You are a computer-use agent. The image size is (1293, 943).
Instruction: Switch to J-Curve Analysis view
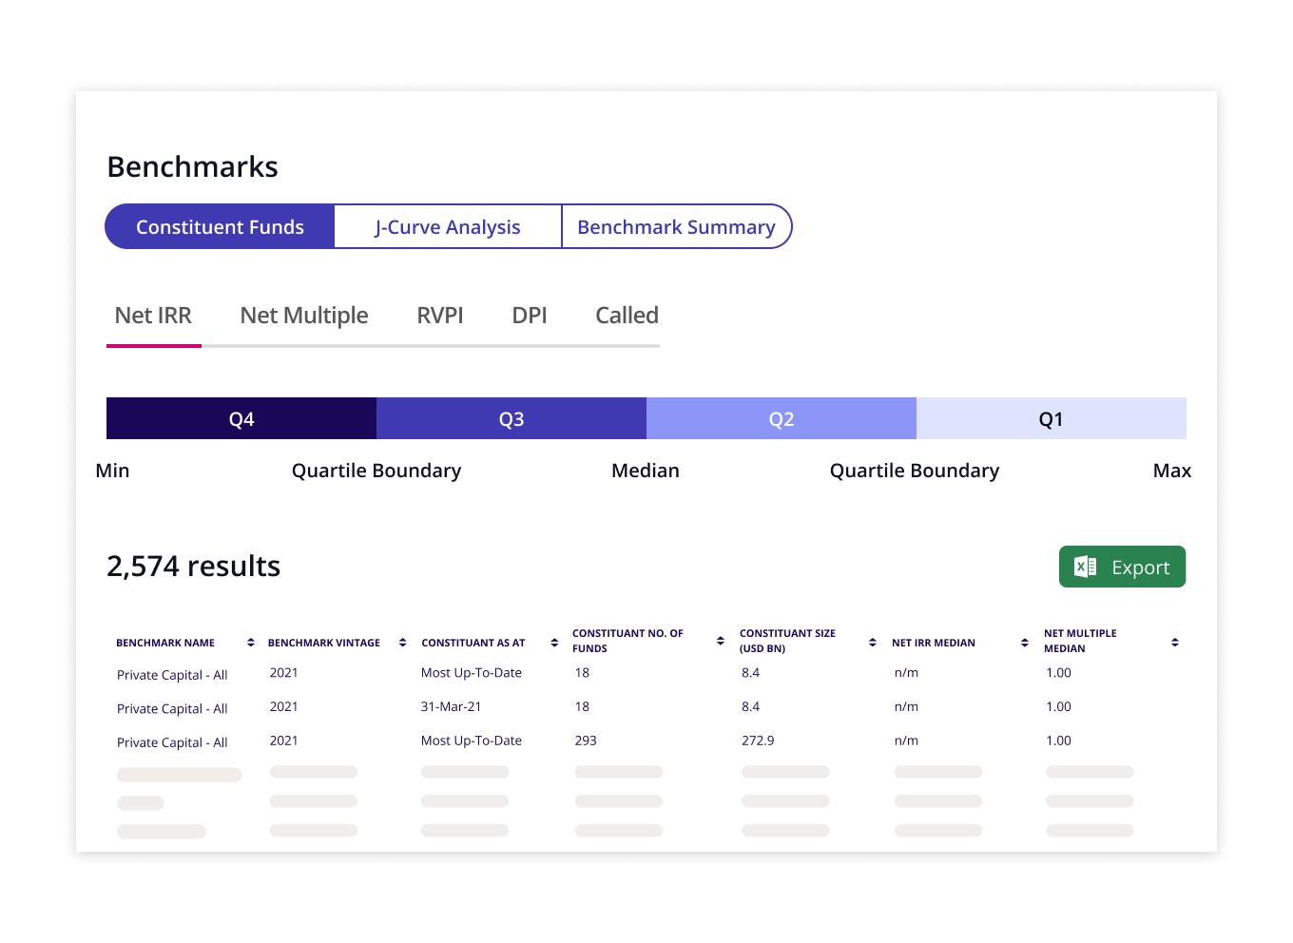tap(448, 226)
